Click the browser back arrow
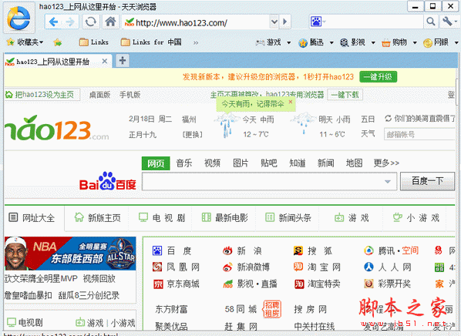Image resolution: width=461 pixels, height=336 pixels. click(53, 22)
